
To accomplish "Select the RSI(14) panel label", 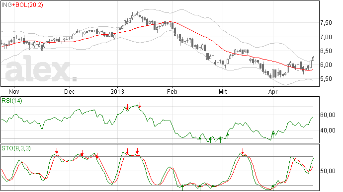I will point(12,101).
